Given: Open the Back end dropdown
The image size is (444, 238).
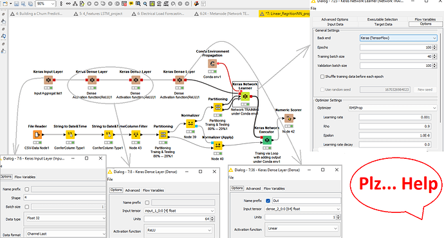Looking at the screenshot, I should [x=398, y=38].
